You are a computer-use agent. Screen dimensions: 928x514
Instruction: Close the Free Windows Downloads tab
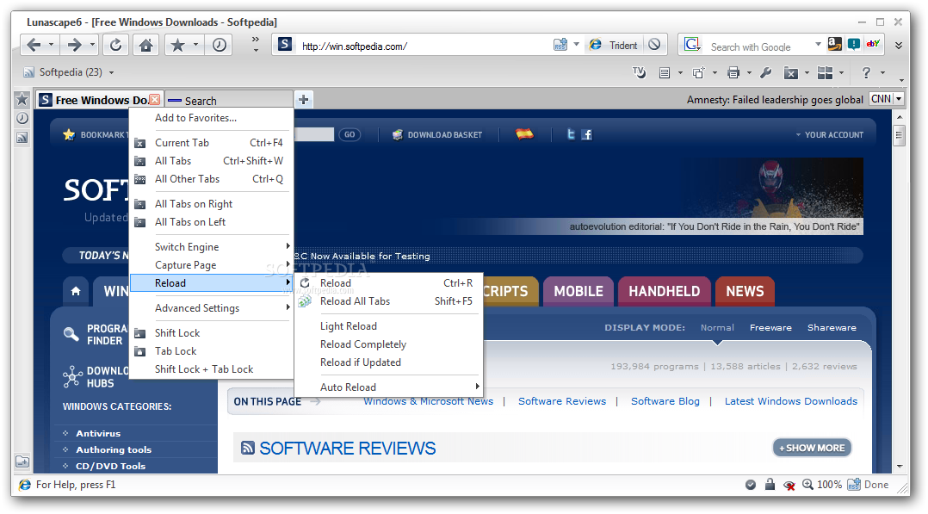pyautogui.click(x=154, y=99)
